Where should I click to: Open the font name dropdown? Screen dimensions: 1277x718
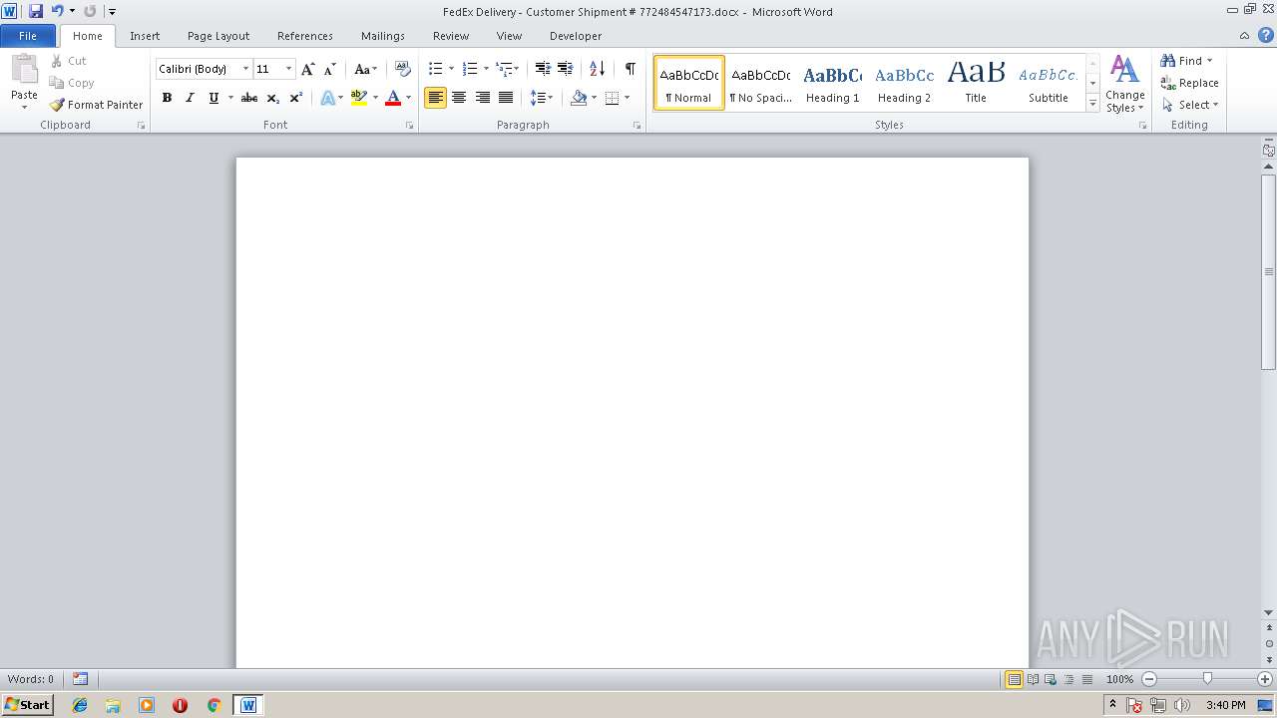(245, 69)
